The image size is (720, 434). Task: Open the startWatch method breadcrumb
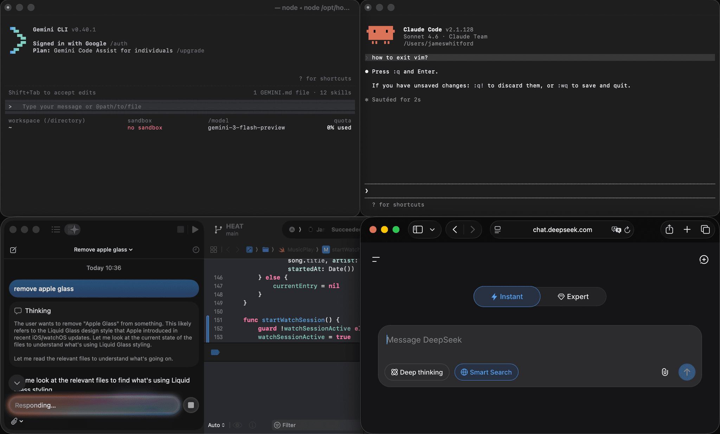(x=341, y=250)
